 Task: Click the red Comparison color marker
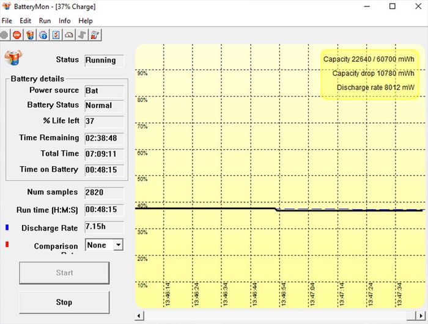coord(7,245)
